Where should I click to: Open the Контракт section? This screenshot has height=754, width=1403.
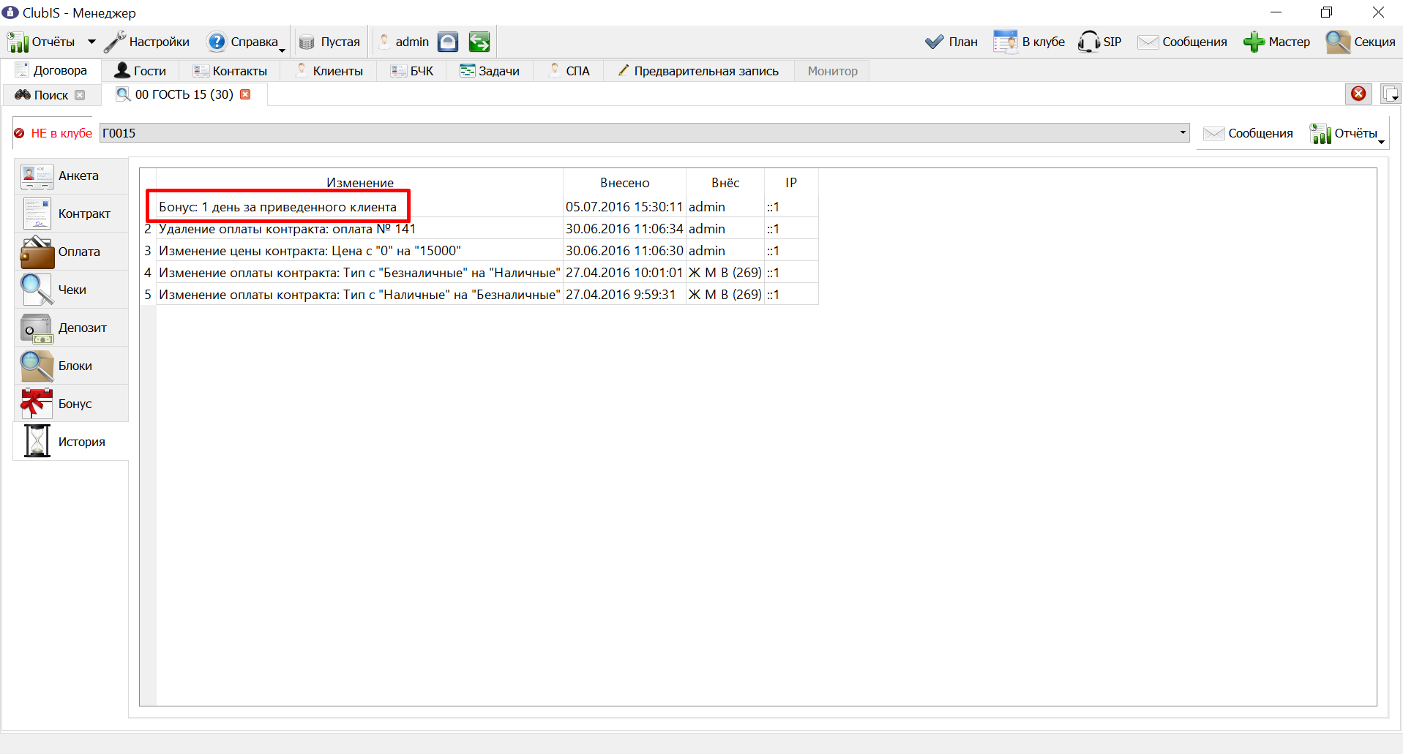(71, 214)
